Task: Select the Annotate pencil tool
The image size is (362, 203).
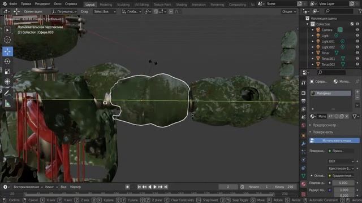Action: pos(7,93)
